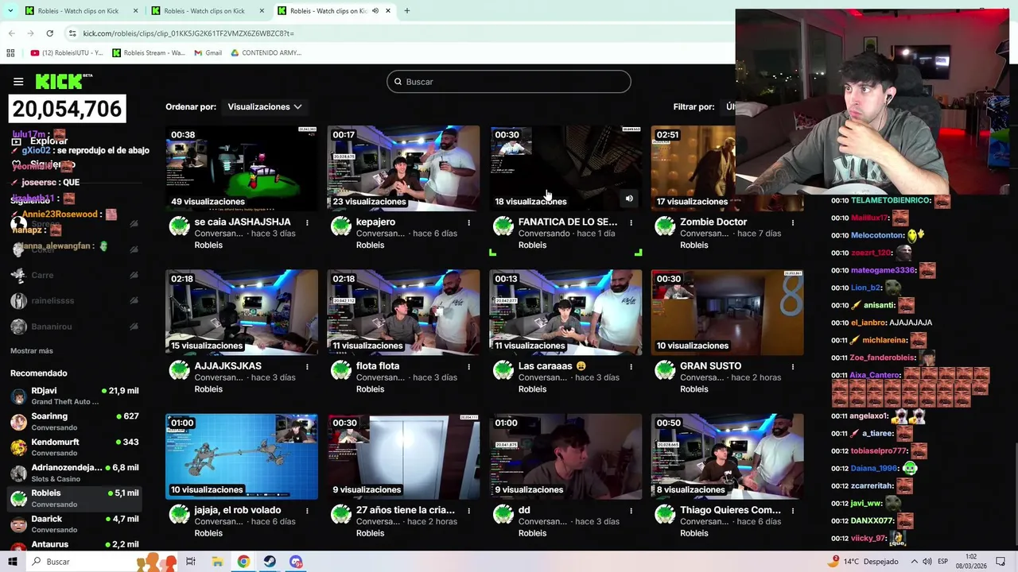Screen dimensions: 1018x572
Task: Click 'Mostrar más' in the sidebar
Action: click(32, 350)
